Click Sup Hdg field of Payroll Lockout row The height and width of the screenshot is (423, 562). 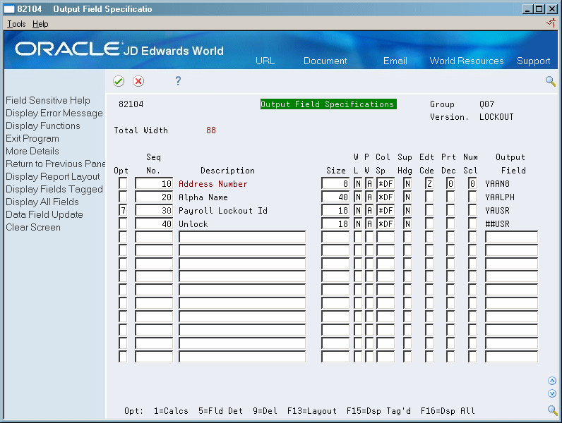click(407, 210)
